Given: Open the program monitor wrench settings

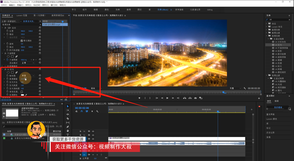Looking at the screenshot, I should 245,88.
